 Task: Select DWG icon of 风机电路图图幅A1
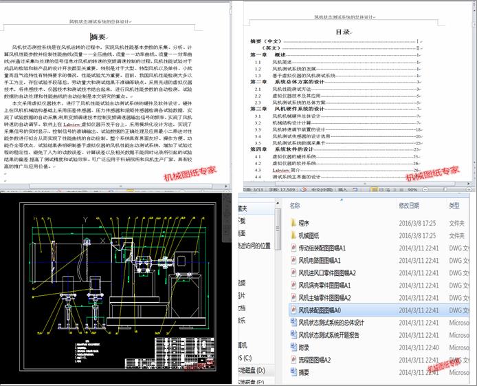[293, 260]
